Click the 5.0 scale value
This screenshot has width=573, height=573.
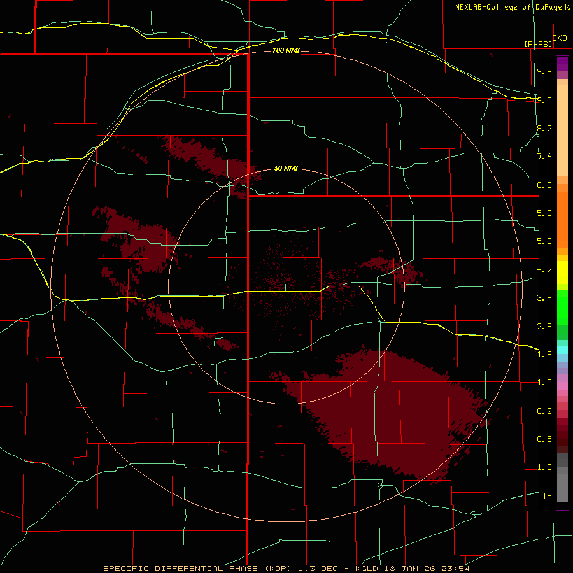[544, 241]
